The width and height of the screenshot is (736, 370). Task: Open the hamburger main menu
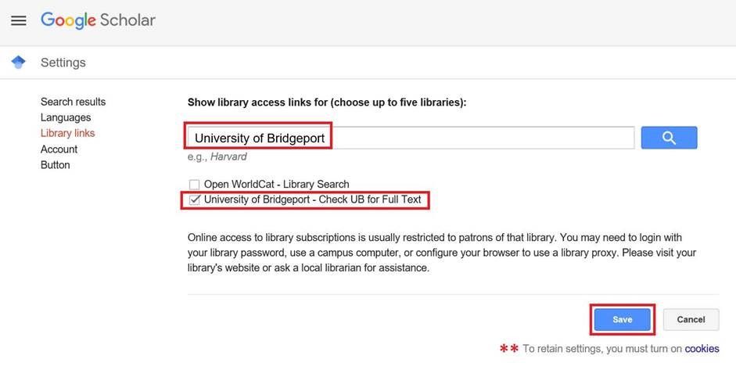19,21
